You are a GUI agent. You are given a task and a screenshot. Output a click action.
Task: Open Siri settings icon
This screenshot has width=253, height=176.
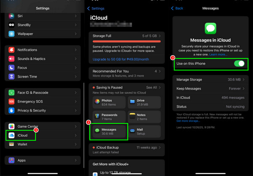(x=11, y=16)
